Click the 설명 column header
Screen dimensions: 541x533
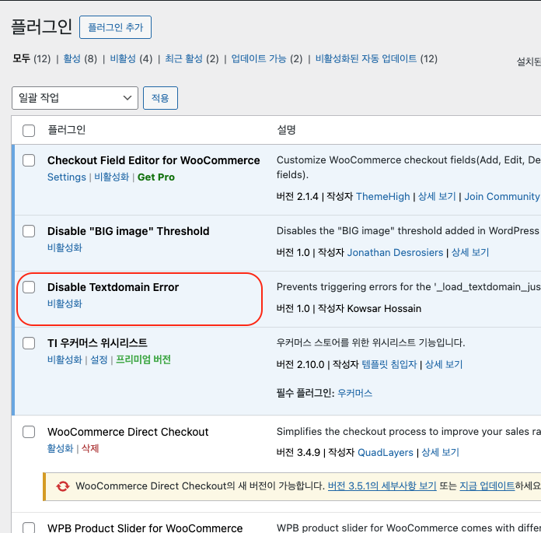point(286,130)
